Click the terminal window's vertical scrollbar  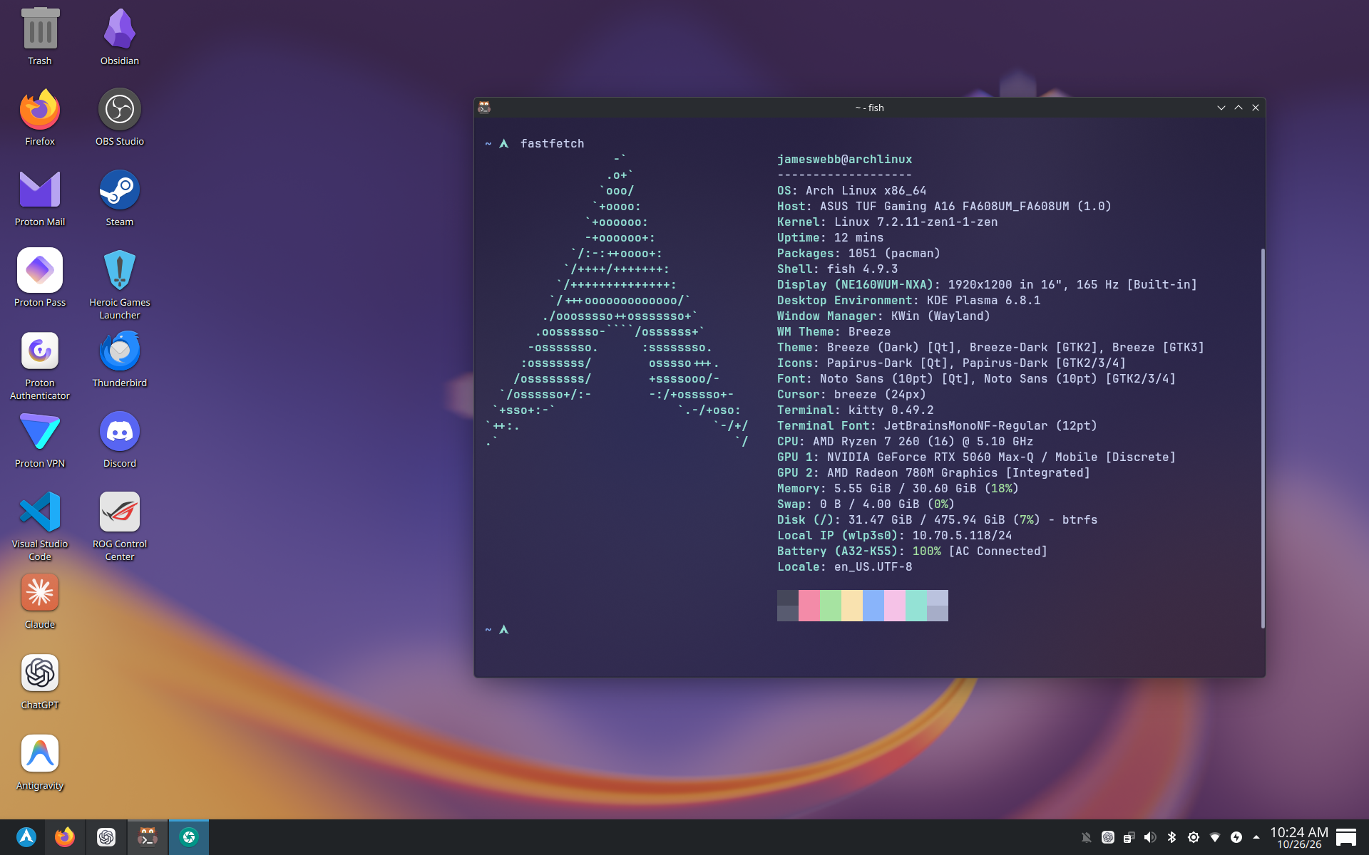(x=1263, y=437)
